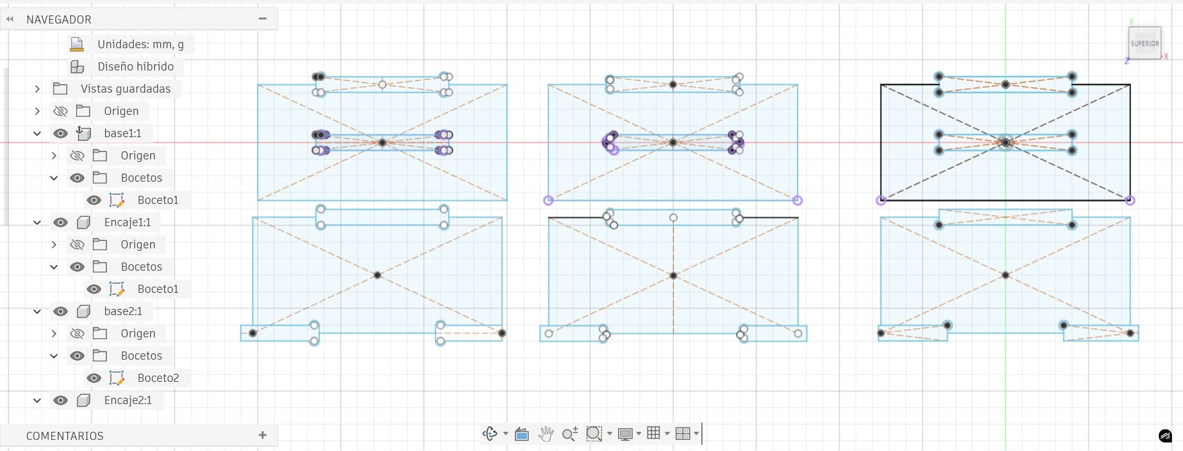Select the base2:1 label in browser
1183x451 pixels.
click(x=123, y=311)
